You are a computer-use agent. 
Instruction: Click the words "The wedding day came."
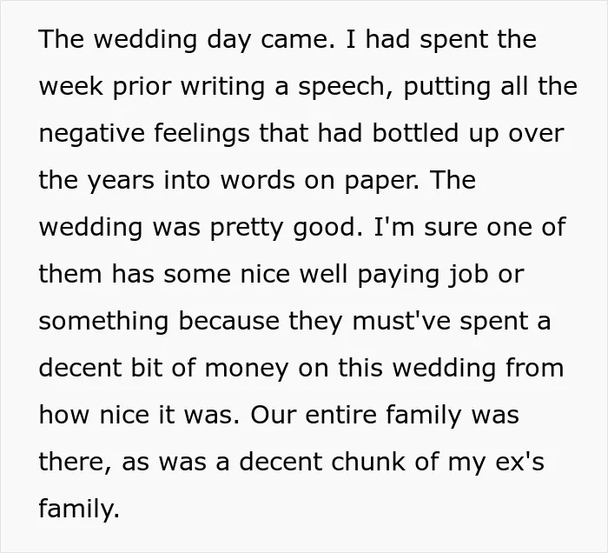187,40
